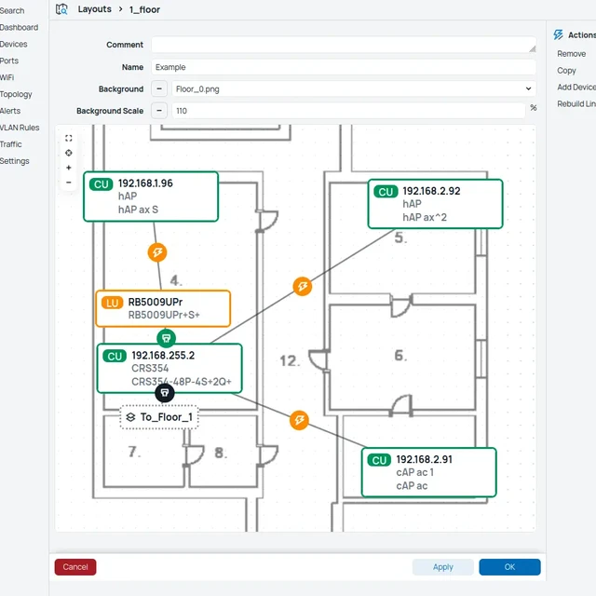Click Rebuild Links in the Actions panel
The height and width of the screenshot is (596, 596).
click(576, 103)
